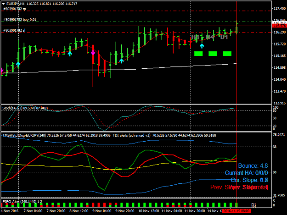Click the cyan up arrow near 7 Nov 04:00
Screen dimensions: 287x215
[x=18, y=64]
